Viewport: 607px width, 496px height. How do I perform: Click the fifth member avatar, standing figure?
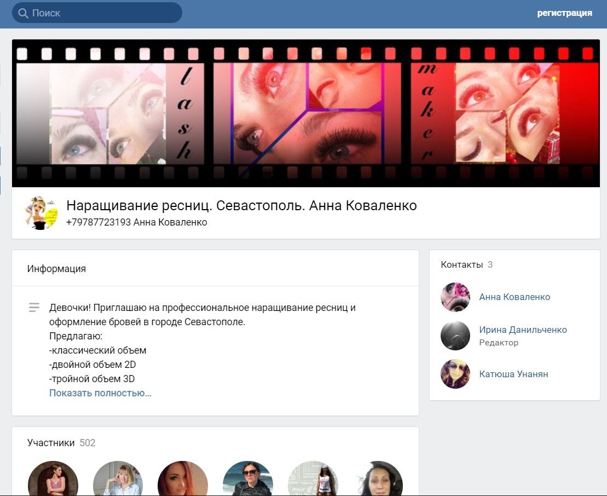[313, 478]
